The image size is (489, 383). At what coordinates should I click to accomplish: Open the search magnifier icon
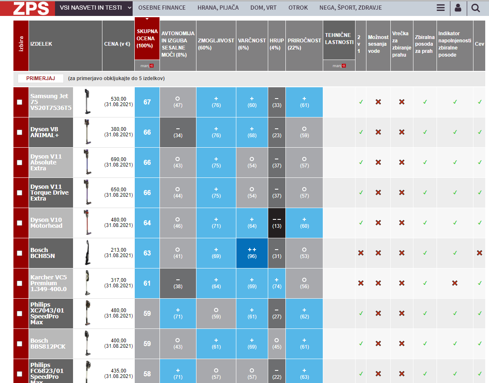[x=475, y=8]
